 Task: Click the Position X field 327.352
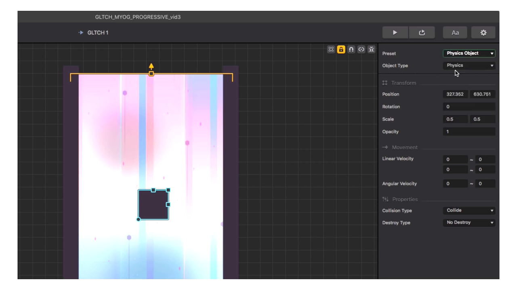[455, 94]
